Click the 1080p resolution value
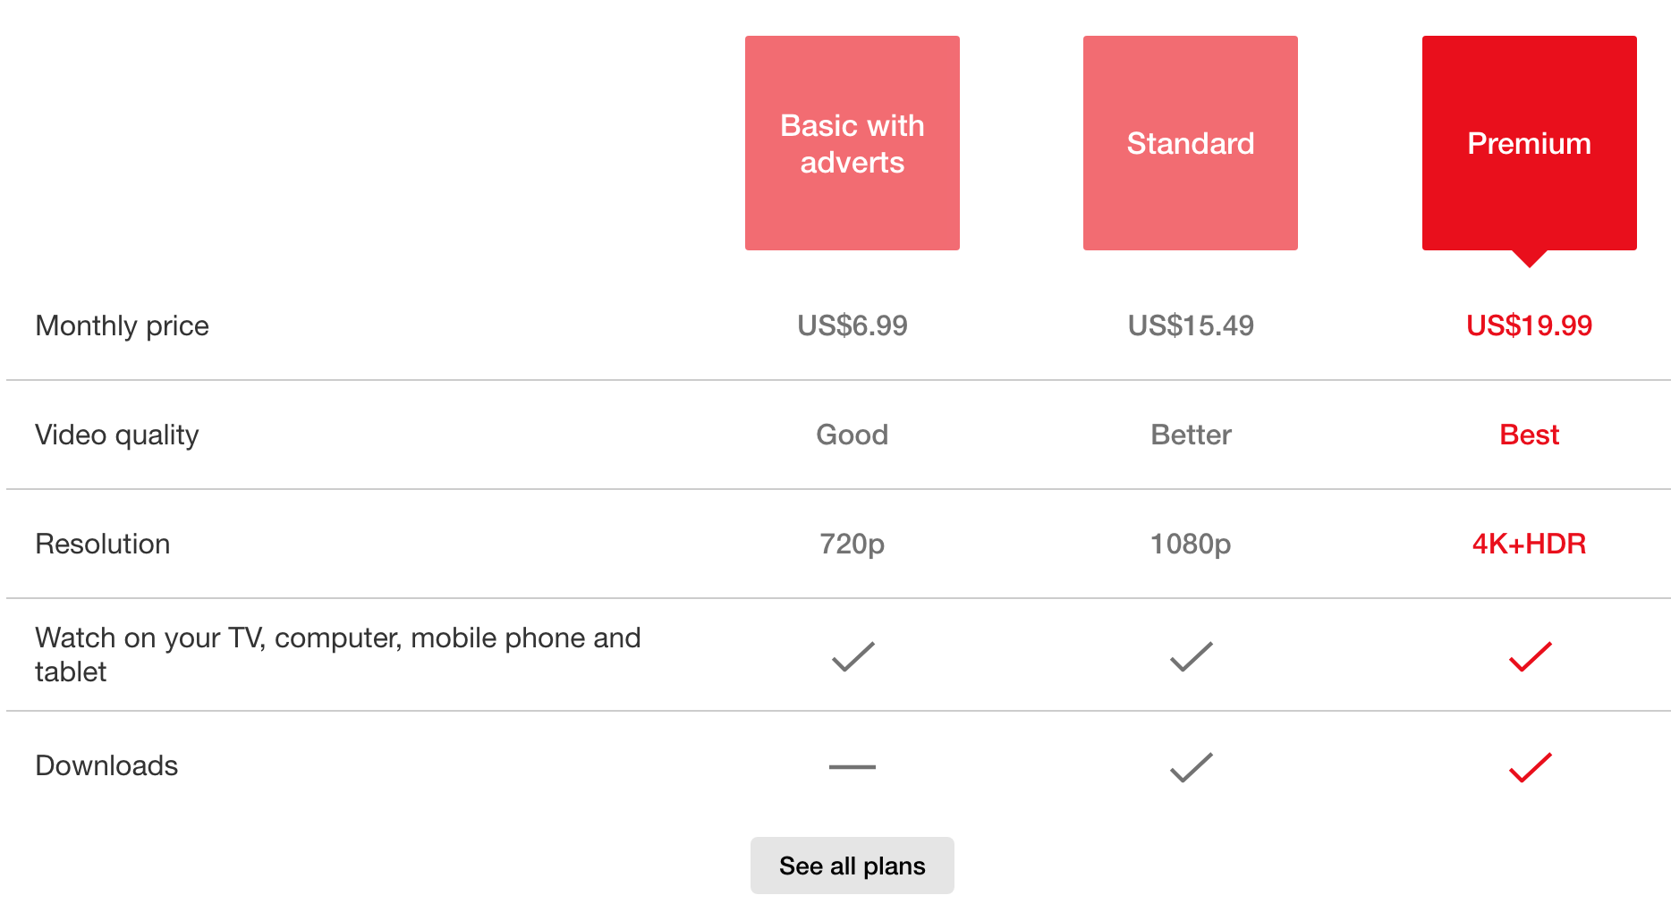 (1190, 544)
